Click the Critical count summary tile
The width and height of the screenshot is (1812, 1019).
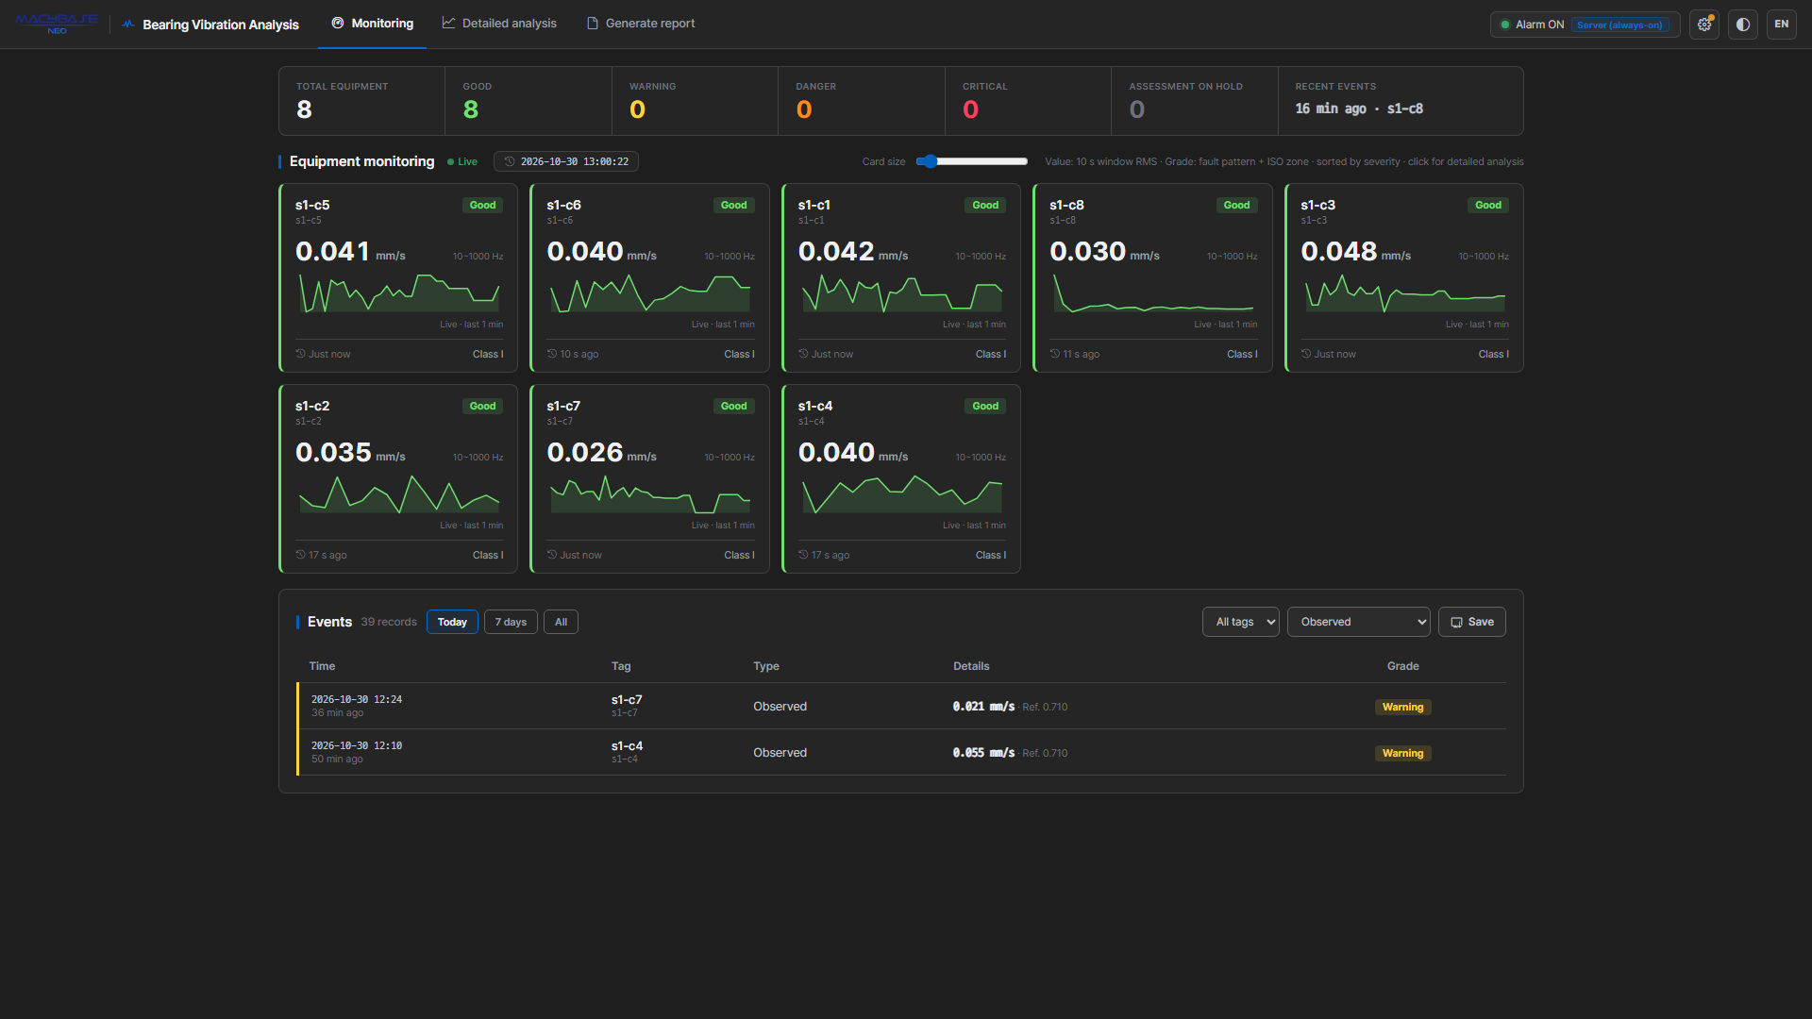coord(1028,101)
